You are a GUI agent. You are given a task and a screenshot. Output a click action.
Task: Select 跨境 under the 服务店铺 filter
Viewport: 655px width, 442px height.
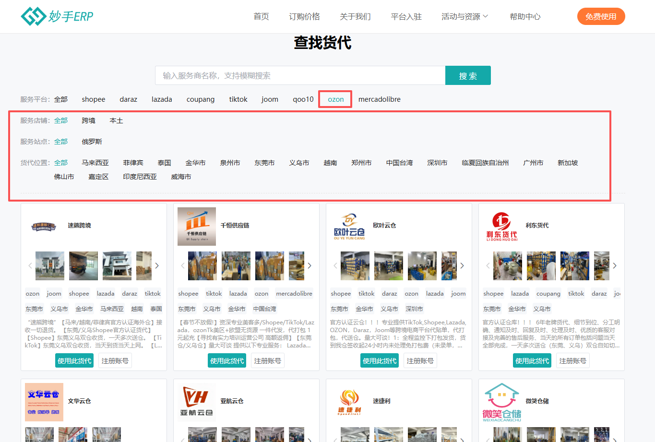(88, 120)
